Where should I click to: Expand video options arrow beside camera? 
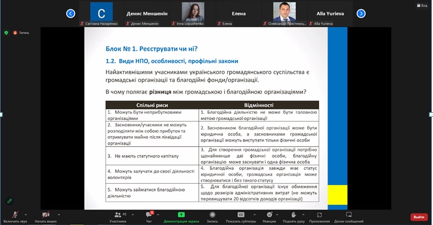58,214
